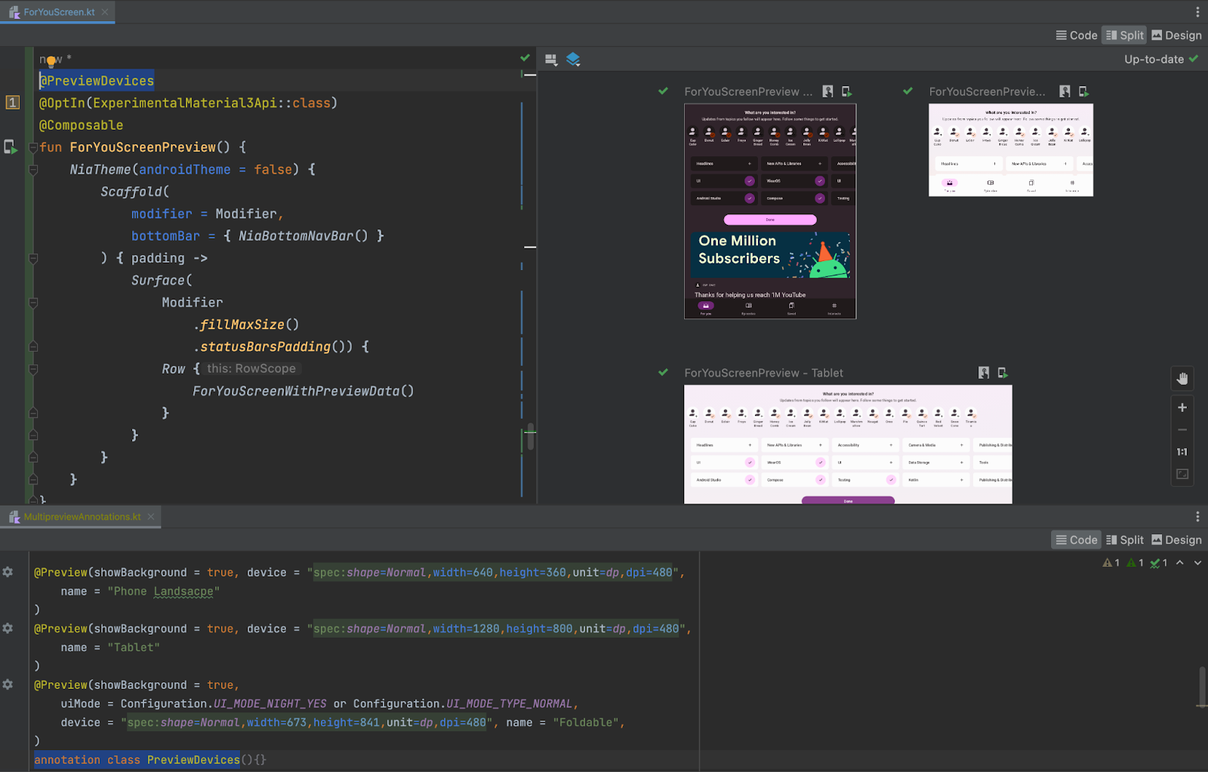Click the Up-to-date status indicator
Viewport: 1208px width, 772px height.
tap(1154, 58)
